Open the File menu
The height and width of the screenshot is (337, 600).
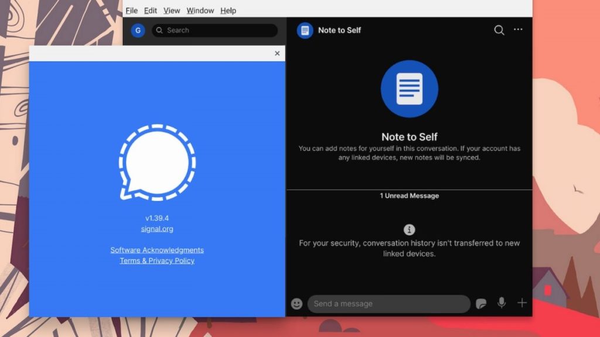[x=132, y=11]
